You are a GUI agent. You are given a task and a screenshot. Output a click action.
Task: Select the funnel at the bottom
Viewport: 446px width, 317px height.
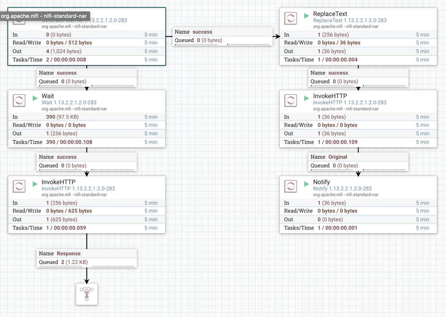(87, 294)
